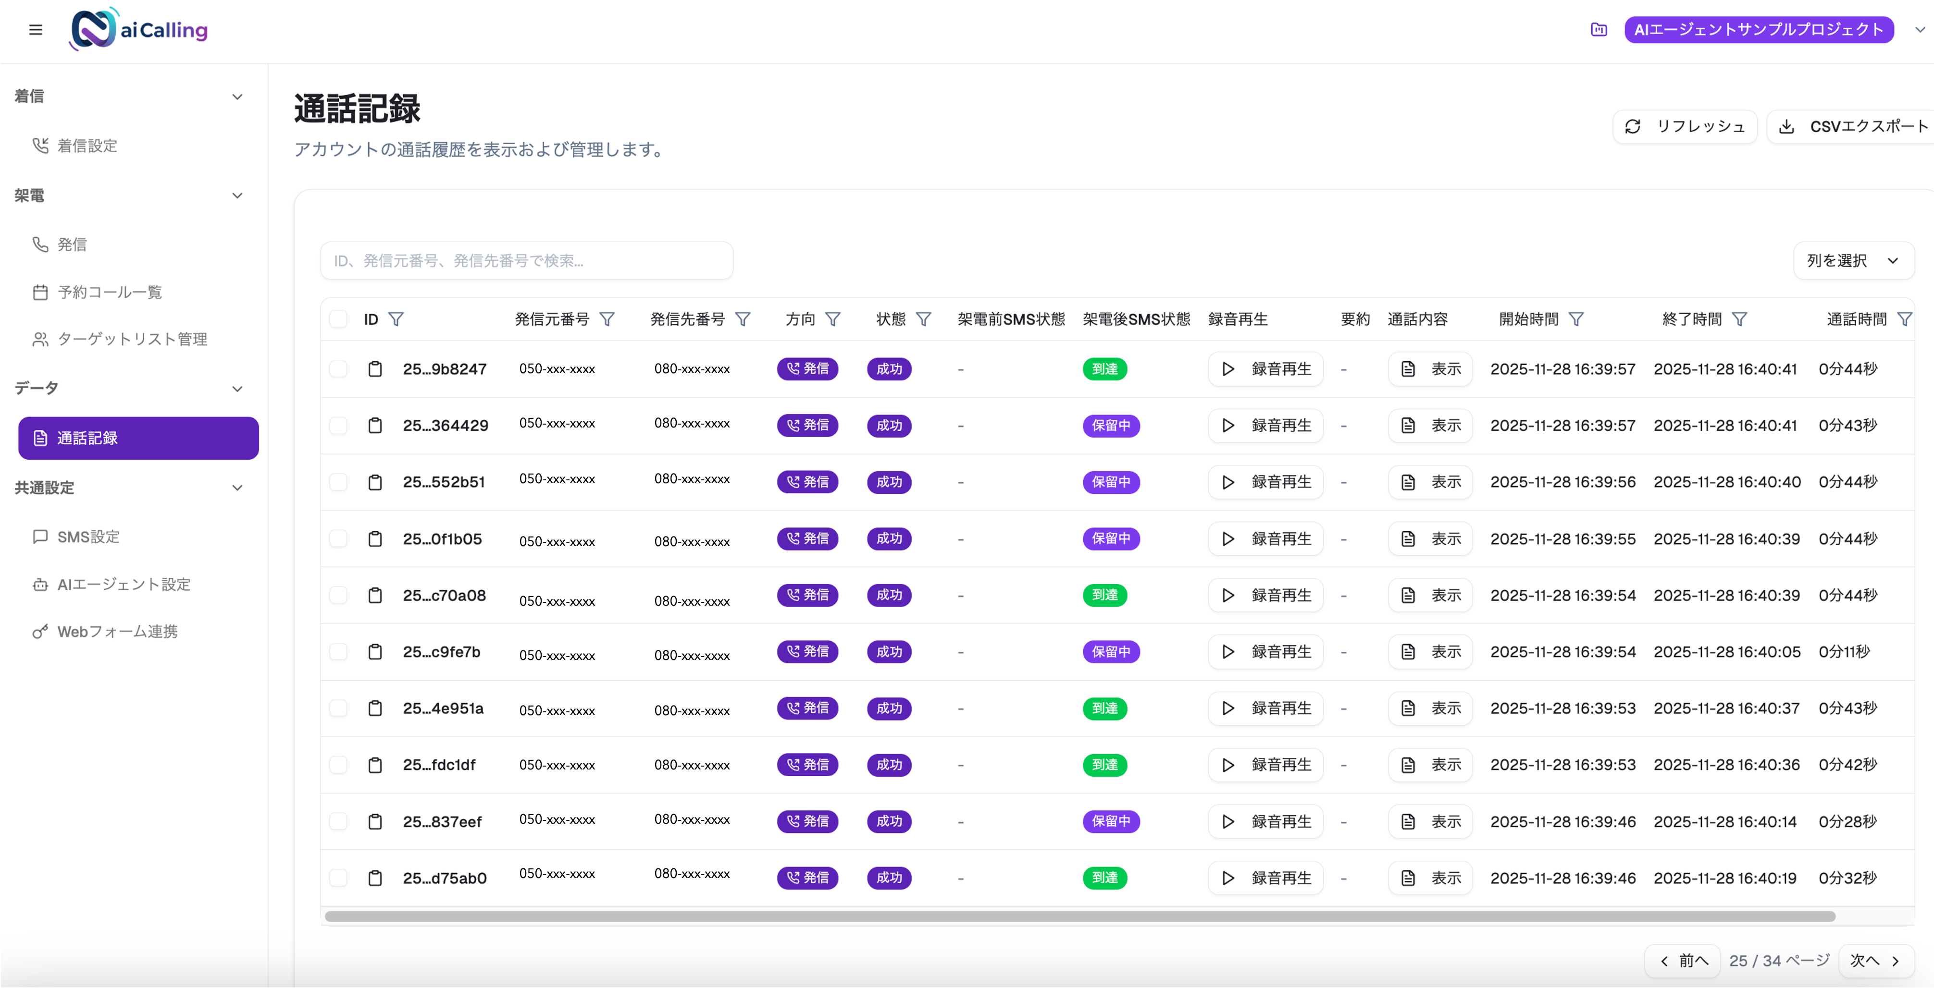Collapse the 架電 sidebar section
The height and width of the screenshot is (988, 1934).
(237, 195)
